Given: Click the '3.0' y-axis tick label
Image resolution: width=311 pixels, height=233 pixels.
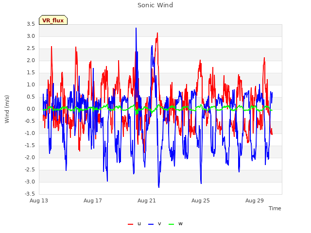Looking at the screenshot, I should 31,36.
